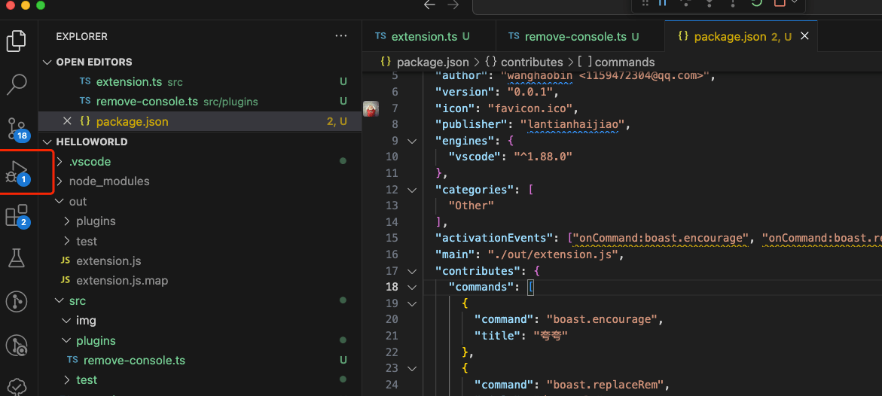This screenshot has height=396, width=882.
Task: Collapse the Open Editors section
Action: pyautogui.click(x=47, y=62)
